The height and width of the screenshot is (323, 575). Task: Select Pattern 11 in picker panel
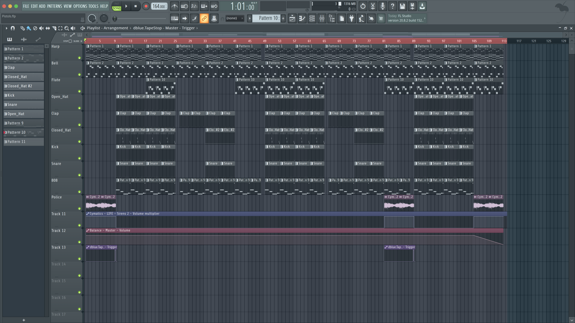pos(24,142)
